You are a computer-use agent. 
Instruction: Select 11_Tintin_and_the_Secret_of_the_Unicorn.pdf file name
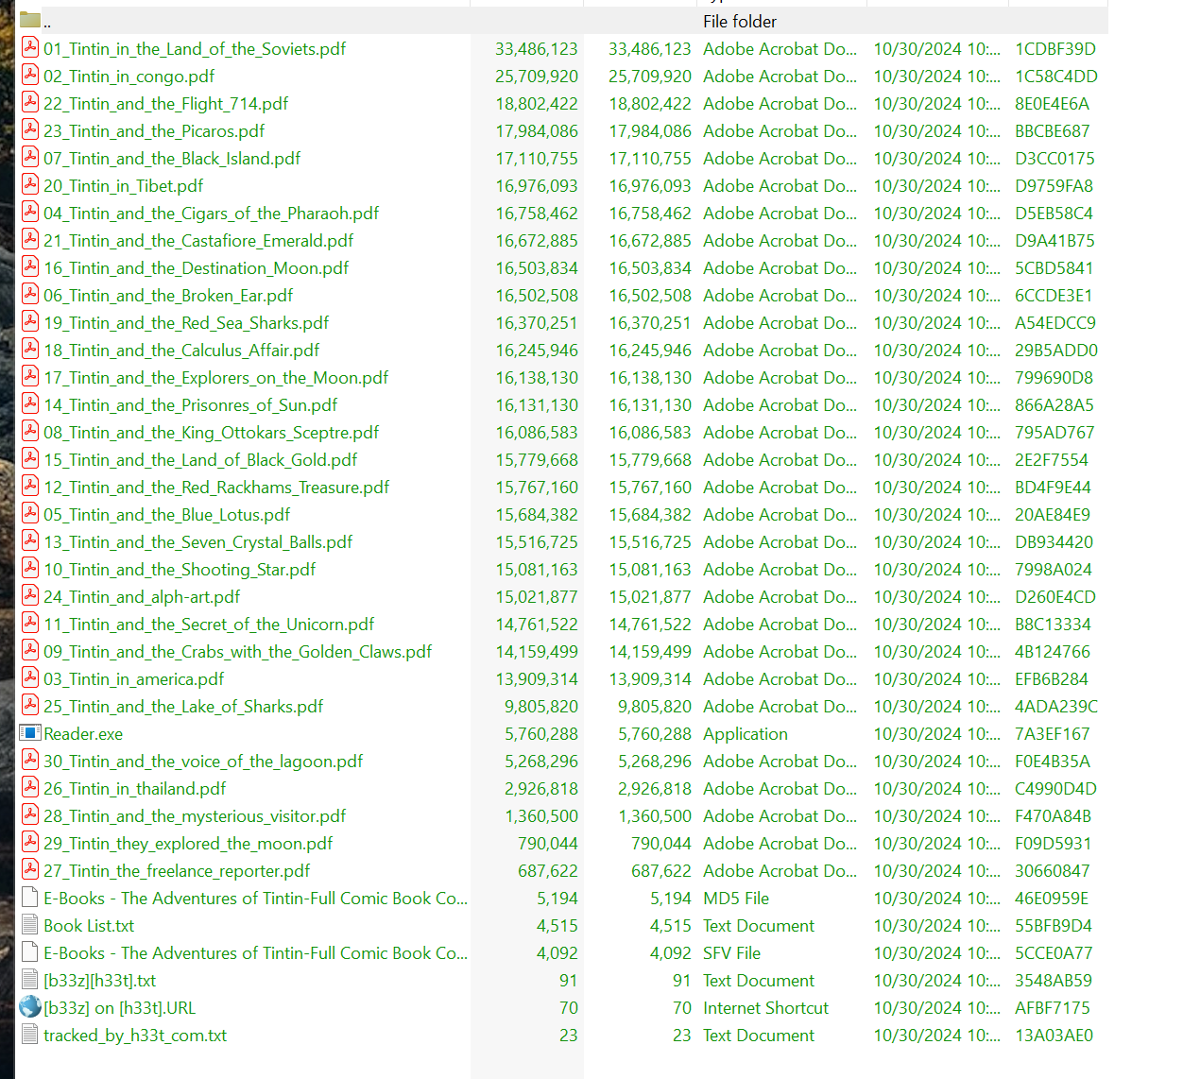[x=209, y=625]
